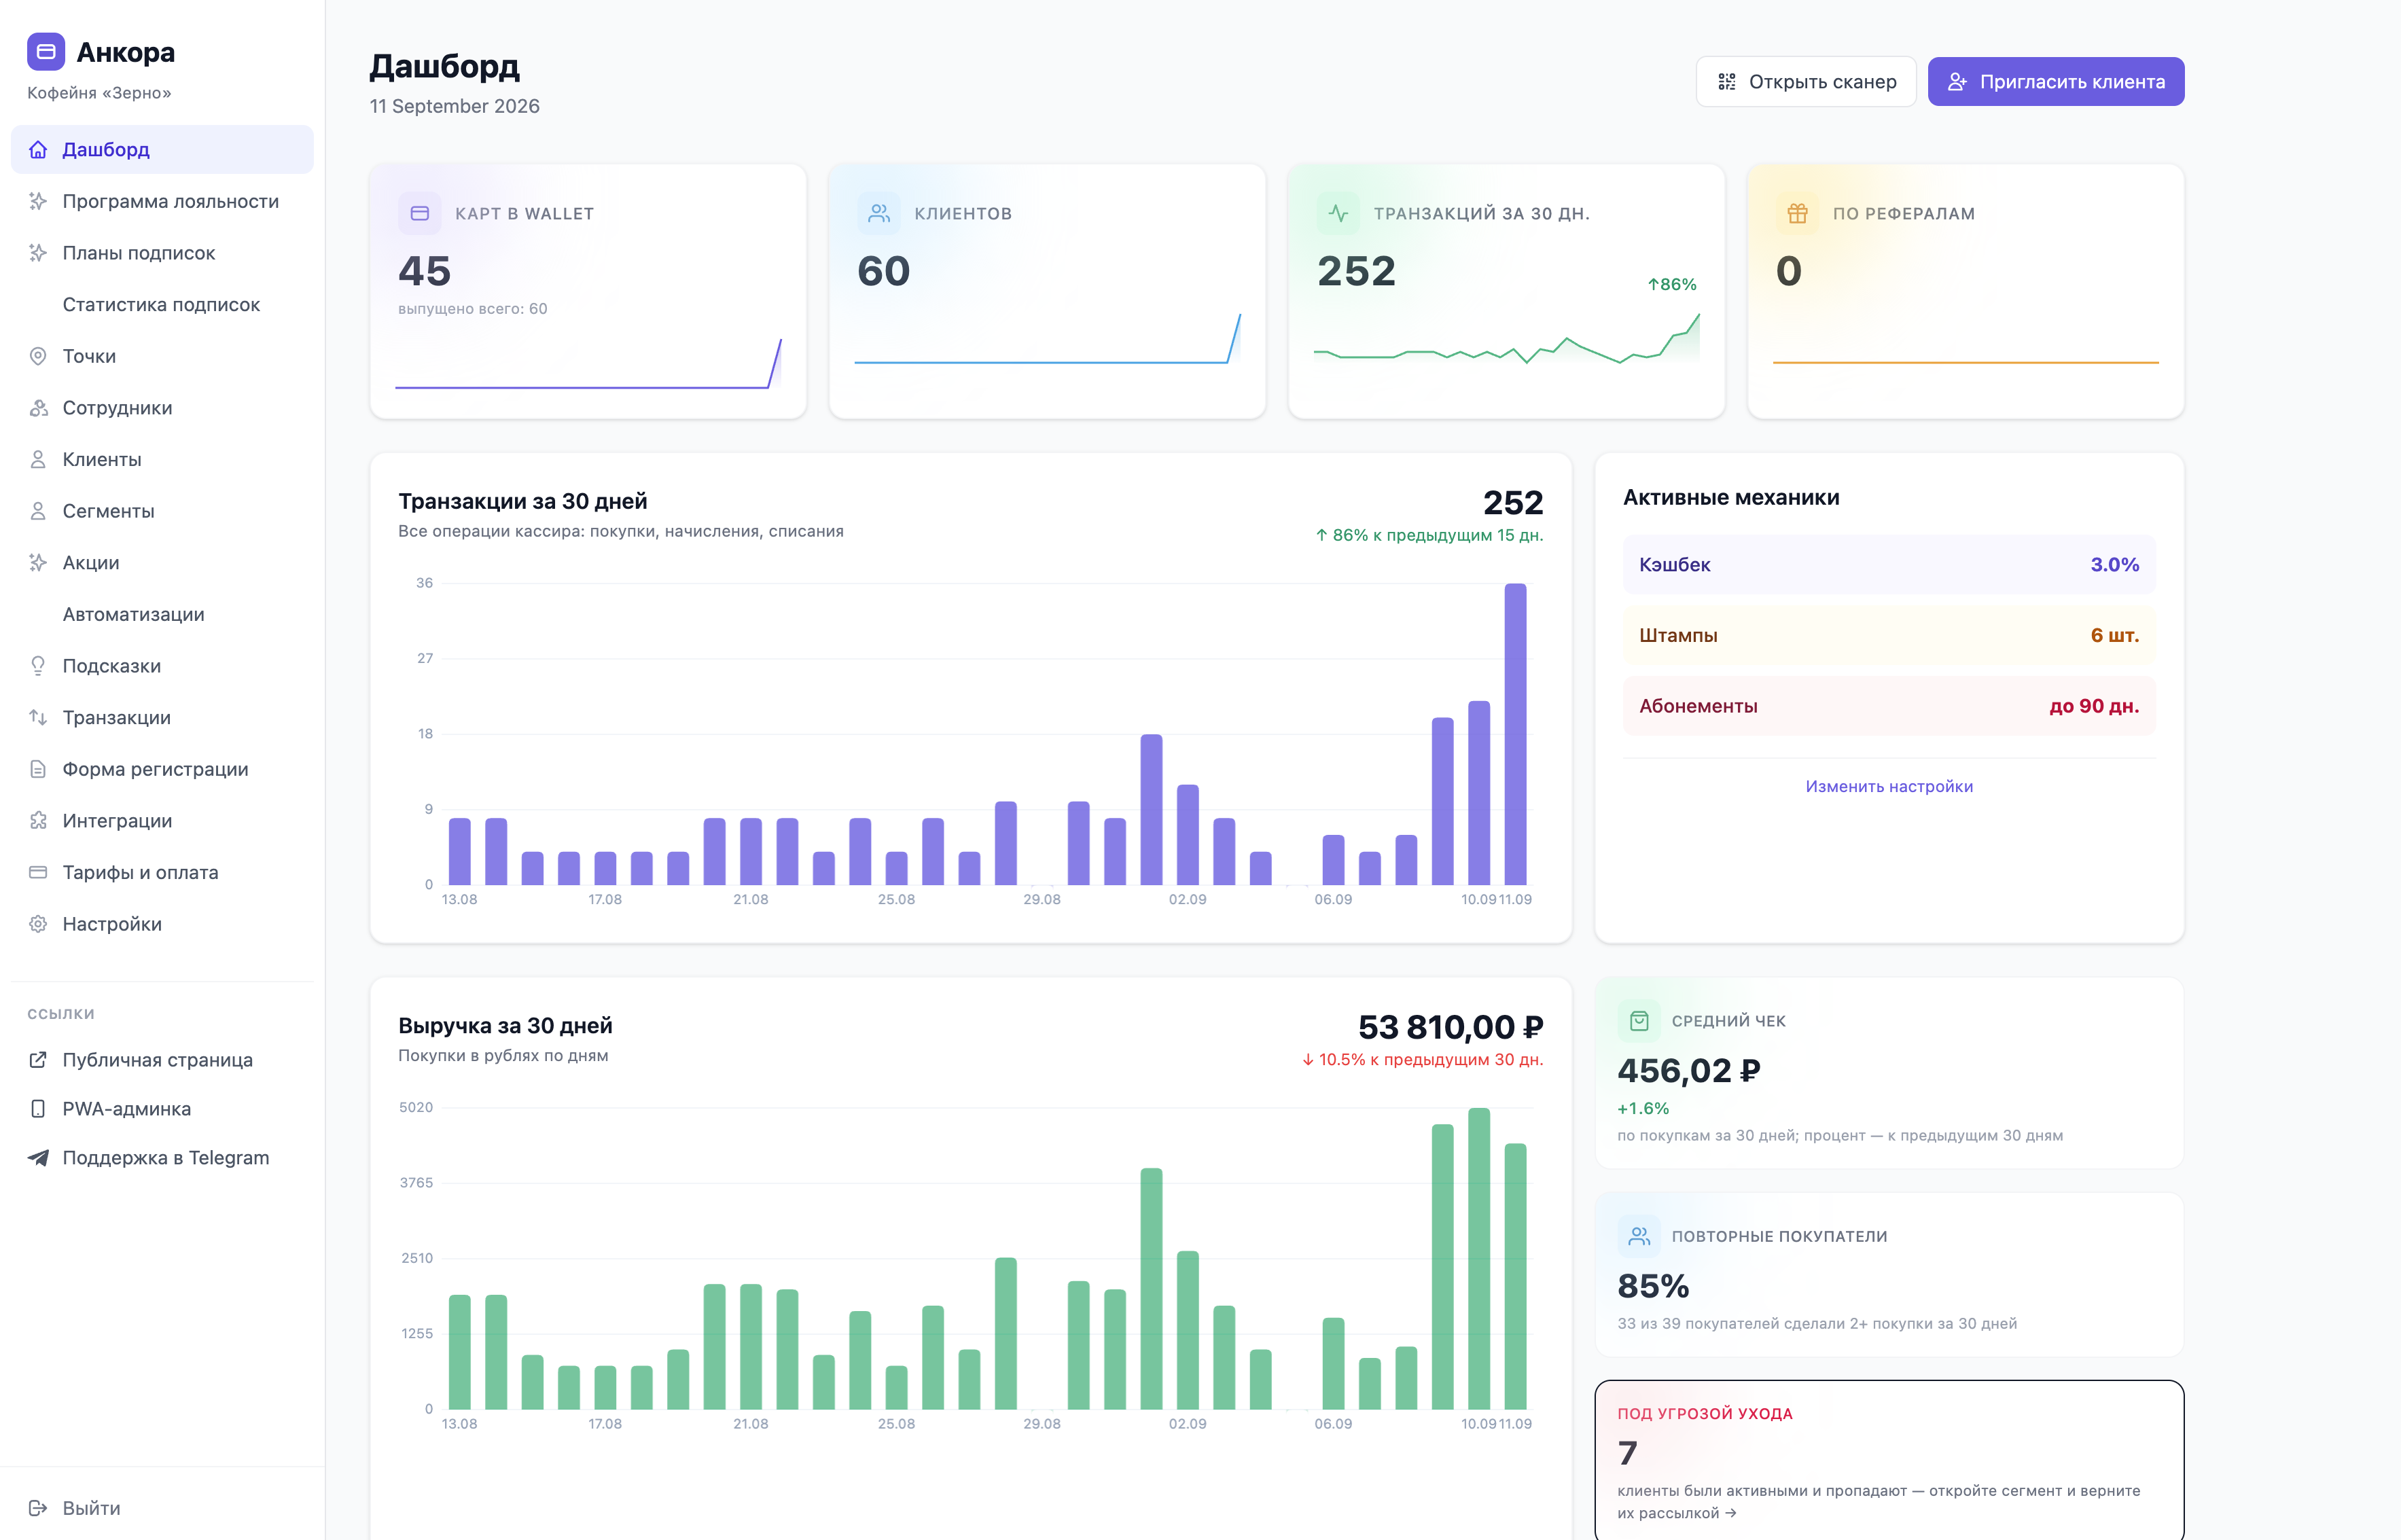Click the Изменить настройки link
The width and height of the screenshot is (2401, 1540).
pyautogui.click(x=1889, y=786)
